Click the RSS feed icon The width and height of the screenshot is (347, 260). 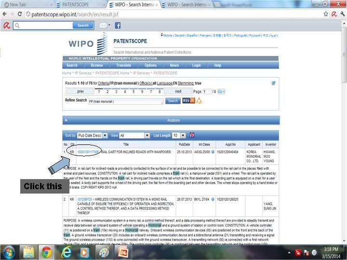[188, 101]
